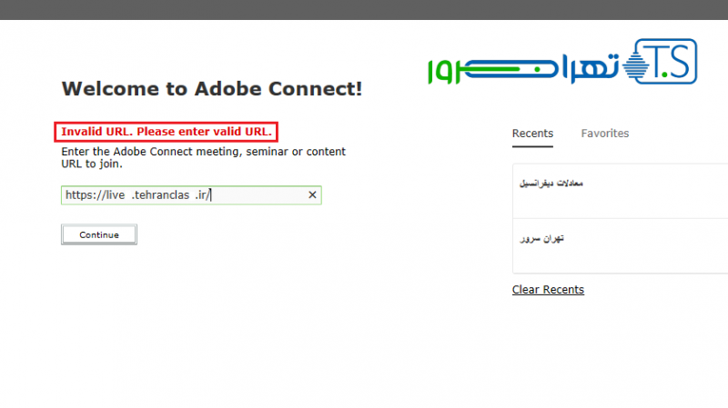The height and width of the screenshot is (408, 728).
Task: Click the Clear Recents link
Action: tap(548, 290)
